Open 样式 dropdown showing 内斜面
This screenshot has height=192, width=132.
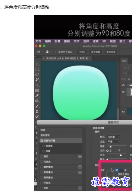[113, 137]
